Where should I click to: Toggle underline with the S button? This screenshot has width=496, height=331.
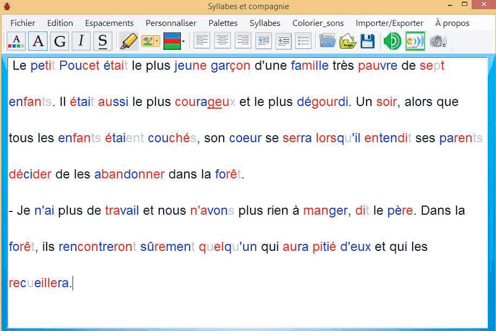tap(103, 41)
